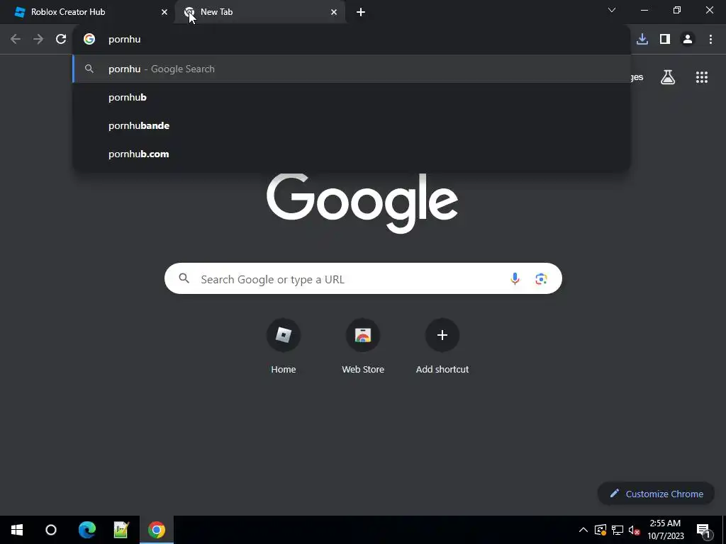
Task: Click the Google icon in the omnibox
Action: (89, 40)
